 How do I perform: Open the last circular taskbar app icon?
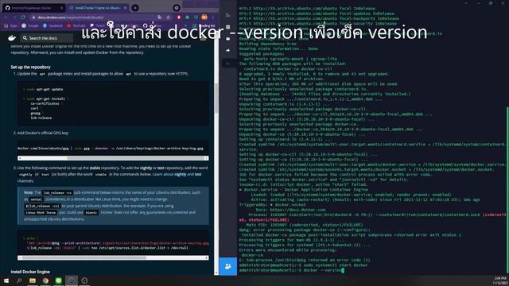(x=84, y=280)
